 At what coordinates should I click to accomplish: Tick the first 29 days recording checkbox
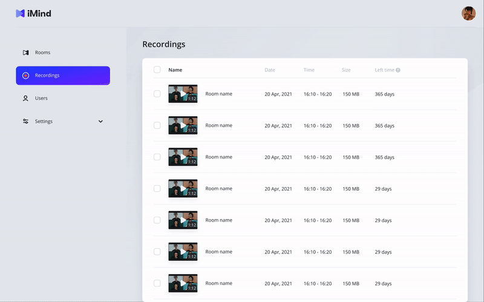[157, 188]
